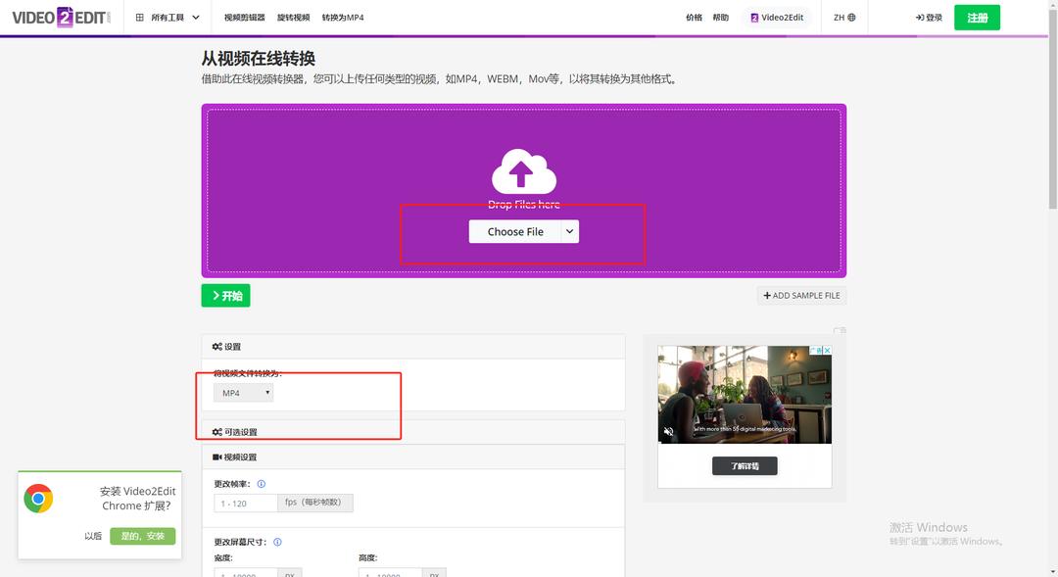Unmute the advertisement video
This screenshot has width=1058, height=577.
click(669, 432)
